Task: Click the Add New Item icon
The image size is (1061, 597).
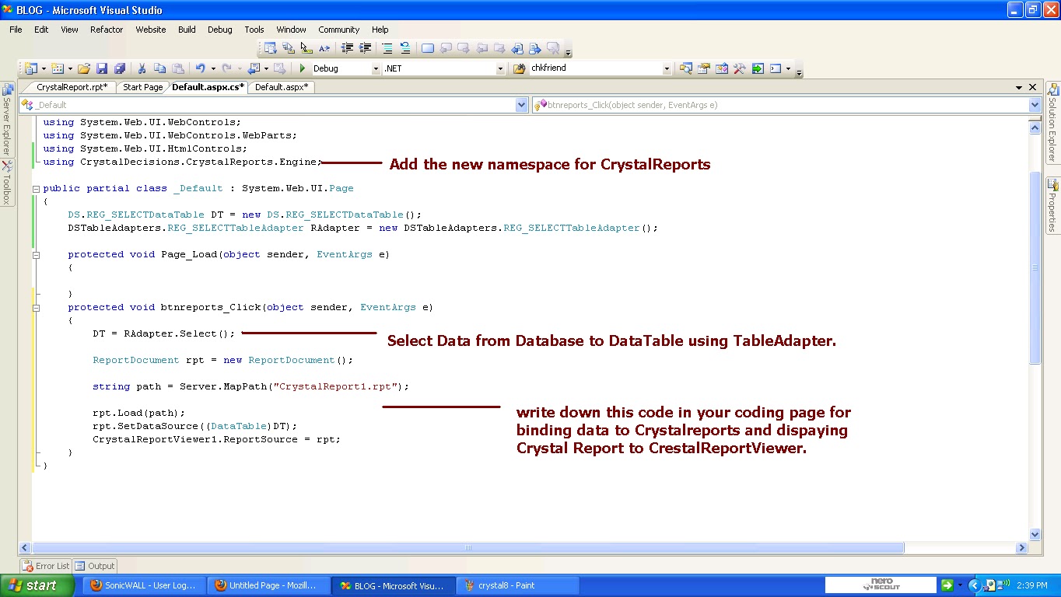Action: pos(58,68)
